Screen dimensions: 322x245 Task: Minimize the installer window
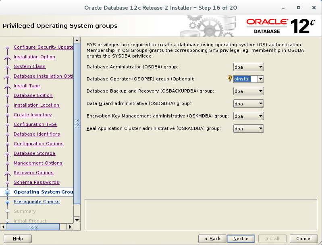pyautogui.click(x=283, y=8)
